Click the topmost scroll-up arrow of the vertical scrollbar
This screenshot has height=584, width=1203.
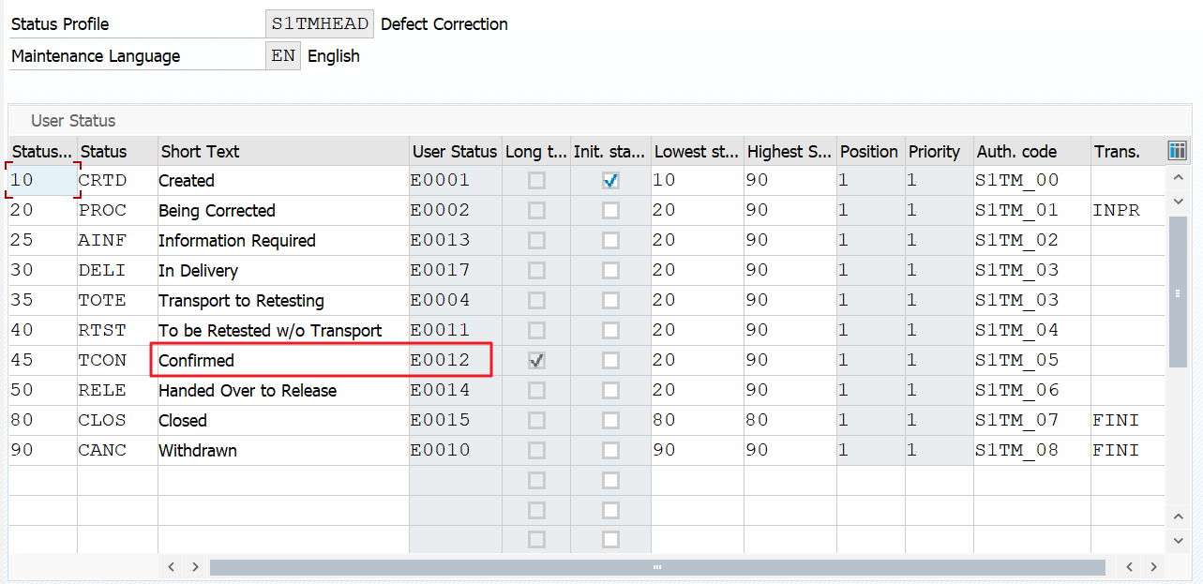pos(1179,176)
